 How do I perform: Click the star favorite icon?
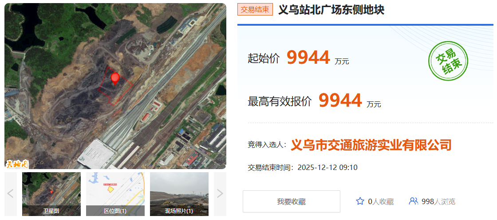click(x=360, y=201)
